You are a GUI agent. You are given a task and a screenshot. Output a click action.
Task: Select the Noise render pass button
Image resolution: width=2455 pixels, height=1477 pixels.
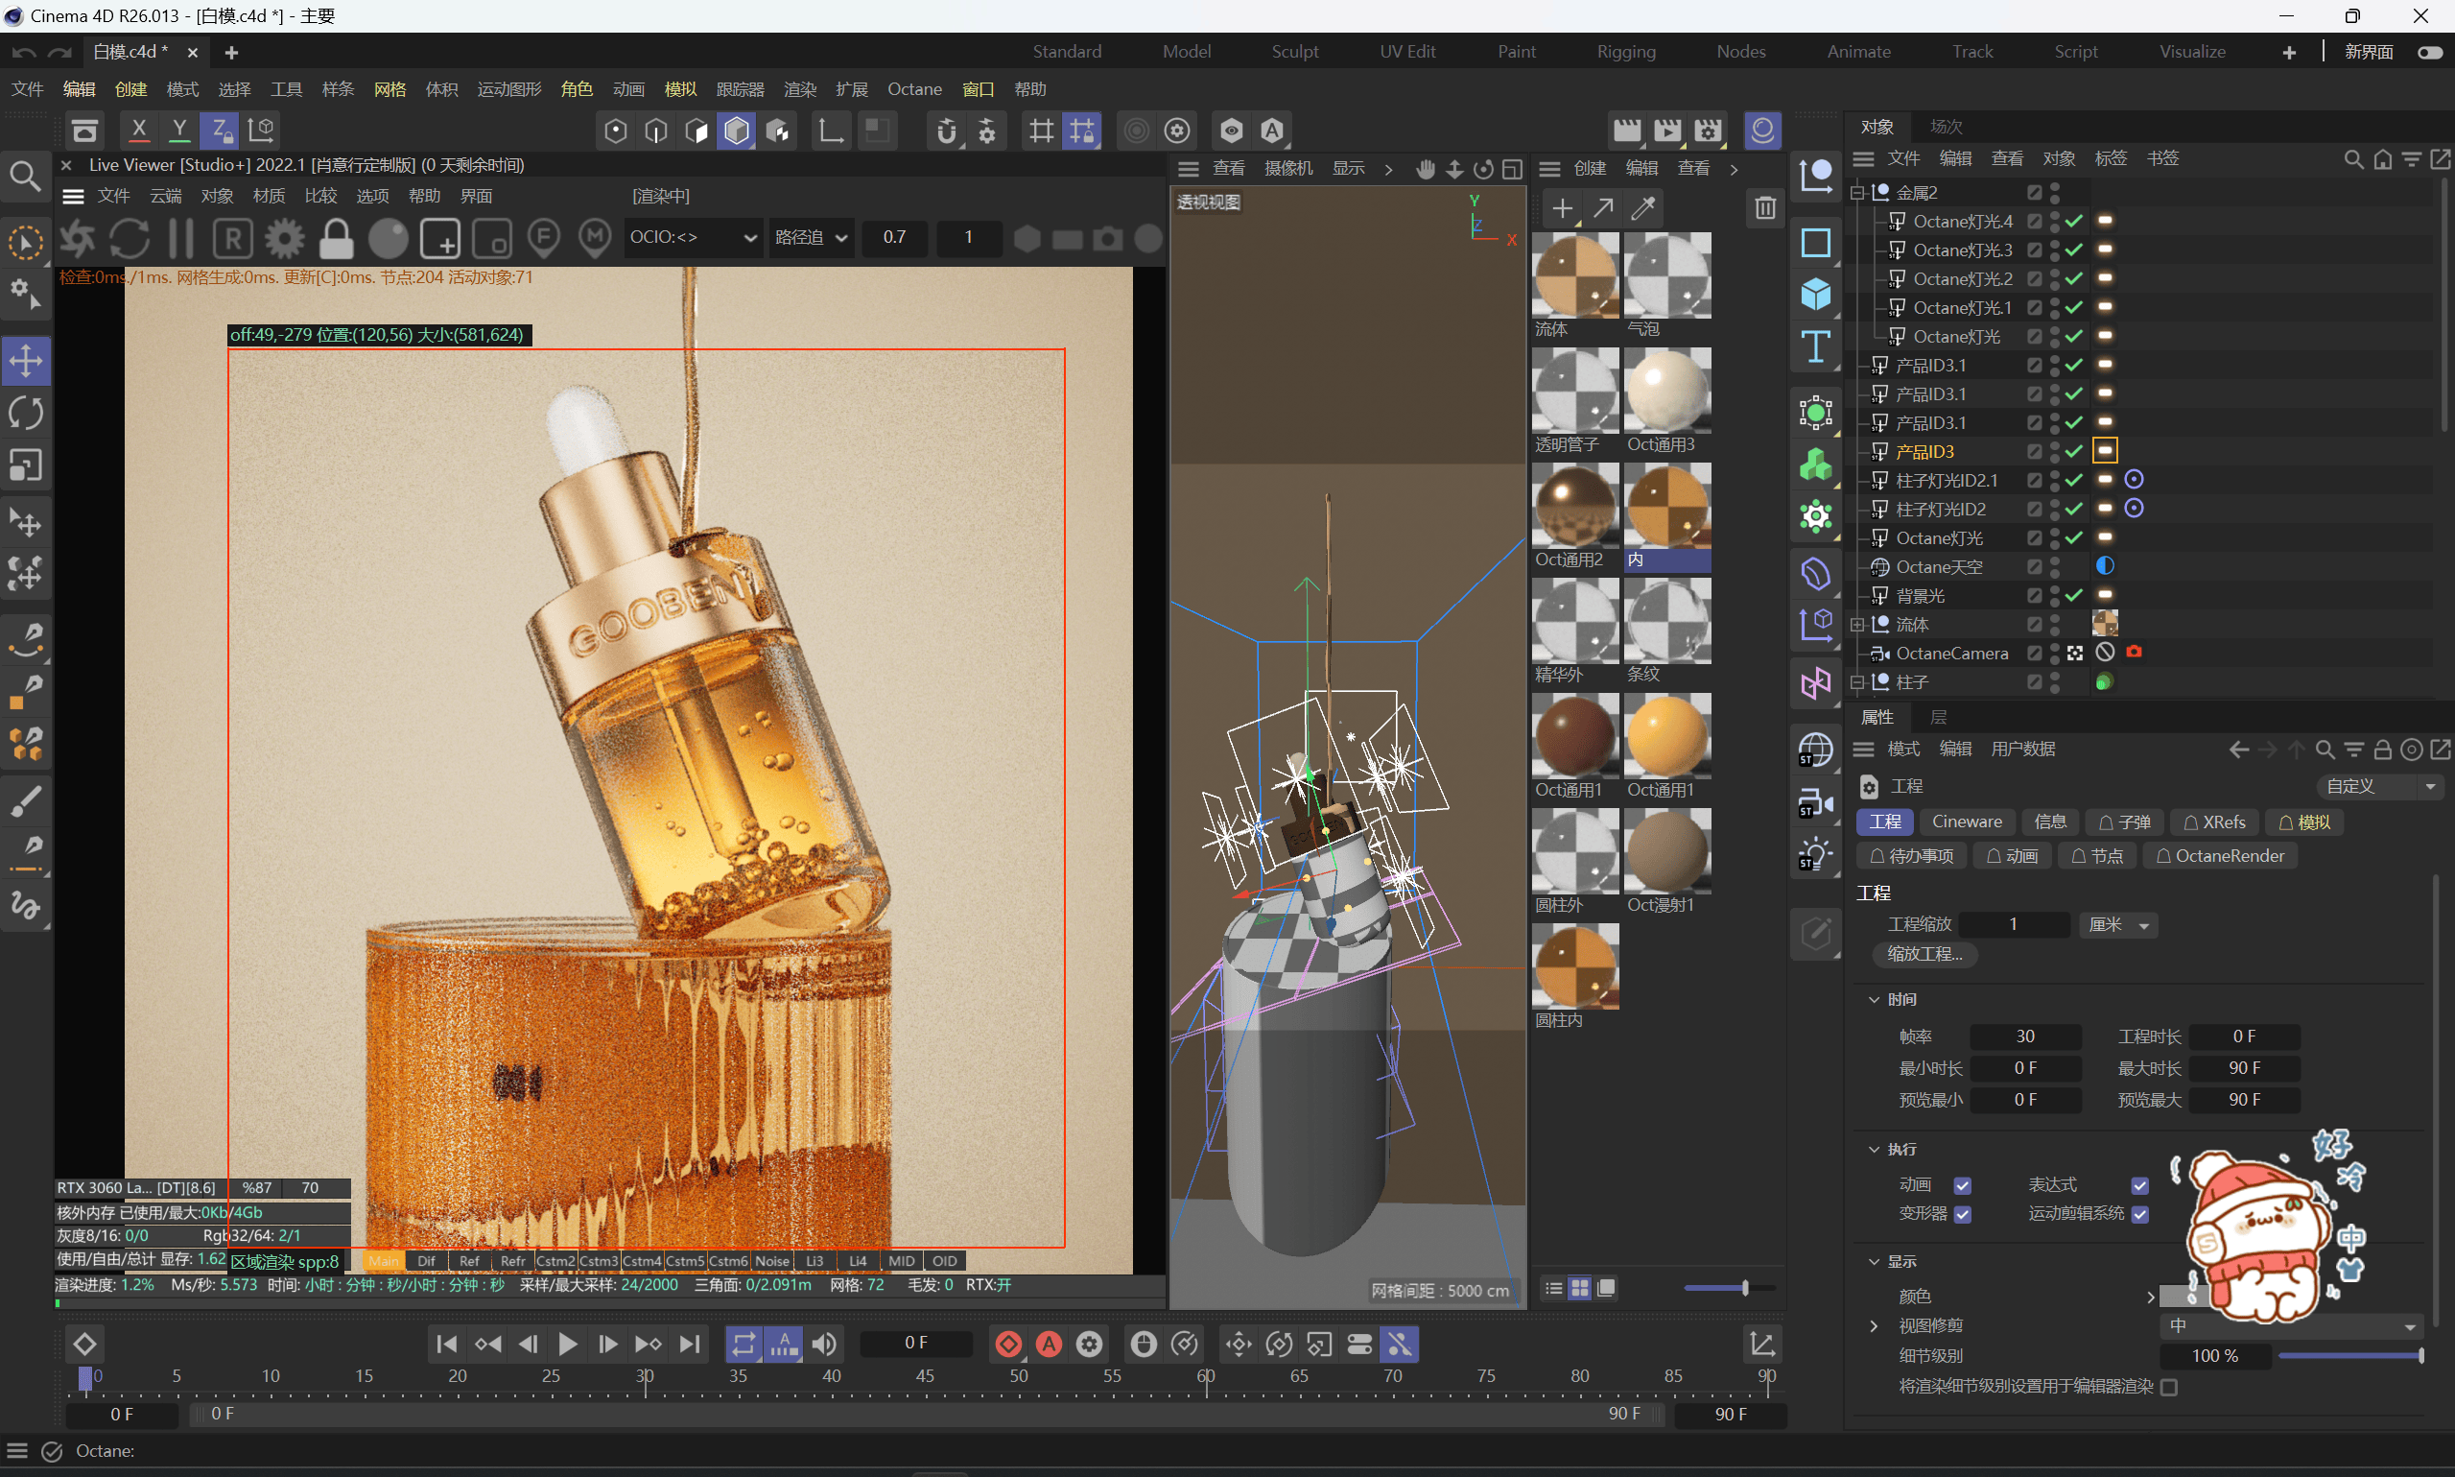pos(771,1261)
